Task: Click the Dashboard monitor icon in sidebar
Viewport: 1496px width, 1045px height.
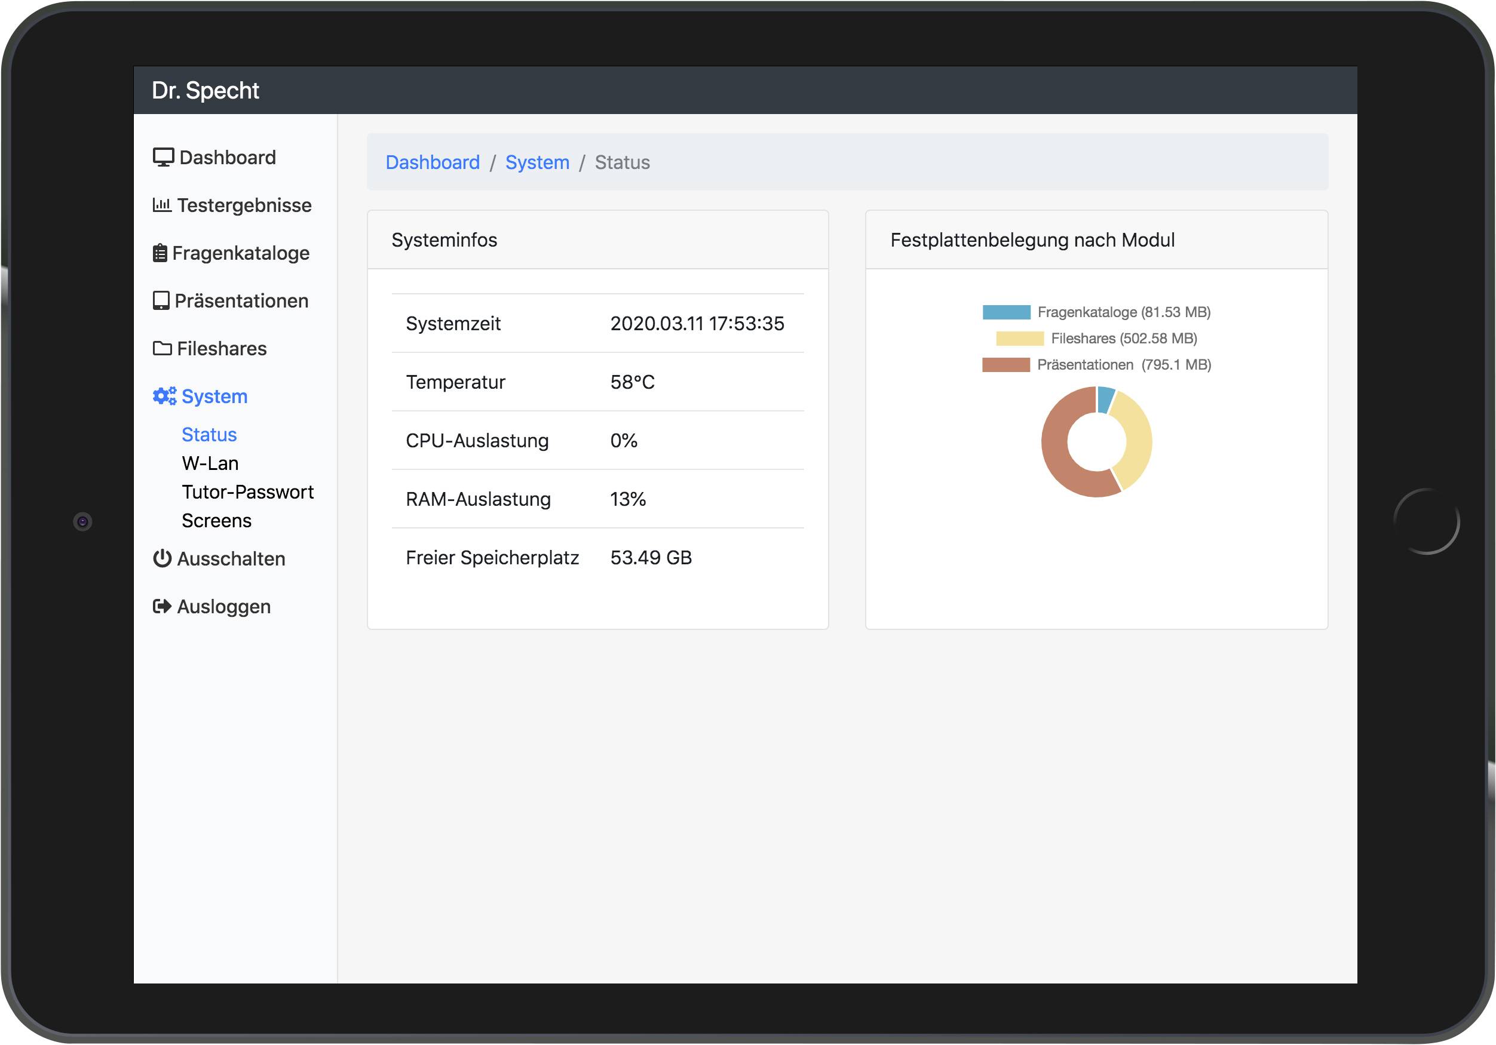Action: (163, 158)
